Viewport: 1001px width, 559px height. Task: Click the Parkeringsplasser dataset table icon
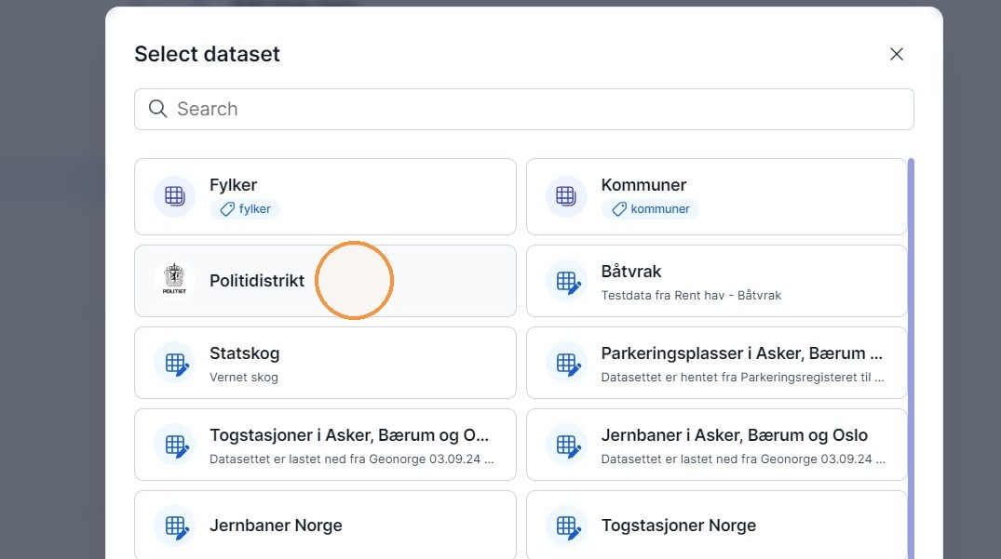(565, 364)
